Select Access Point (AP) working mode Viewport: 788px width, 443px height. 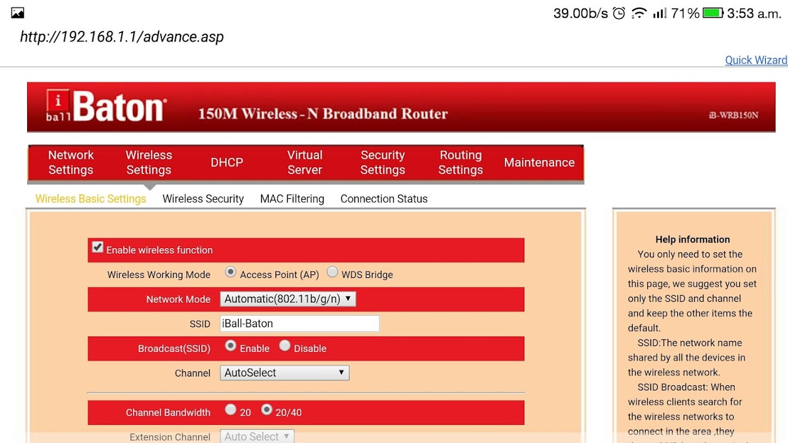point(231,272)
